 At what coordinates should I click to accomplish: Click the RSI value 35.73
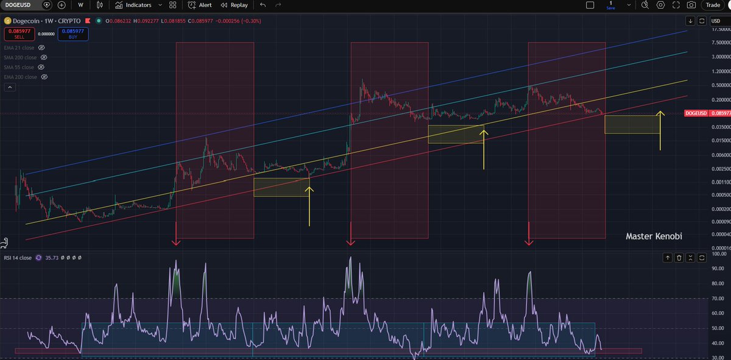tap(51, 258)
